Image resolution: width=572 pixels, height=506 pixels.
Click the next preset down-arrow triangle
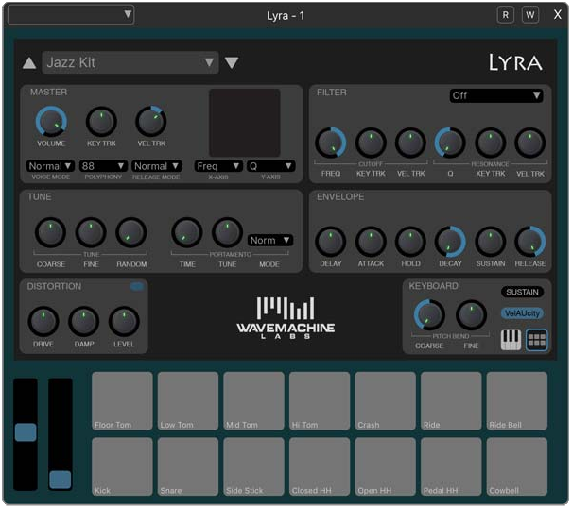coord(232,62)
